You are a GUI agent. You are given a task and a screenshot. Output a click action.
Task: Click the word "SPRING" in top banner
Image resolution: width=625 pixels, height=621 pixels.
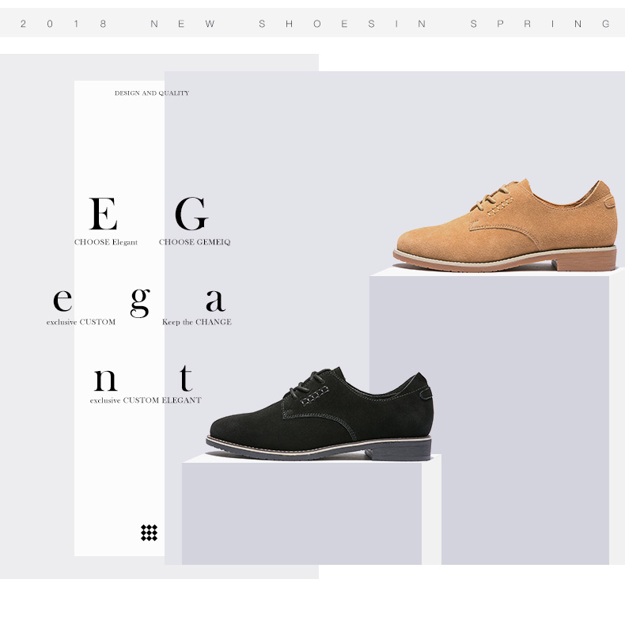(x=540, y=24)
